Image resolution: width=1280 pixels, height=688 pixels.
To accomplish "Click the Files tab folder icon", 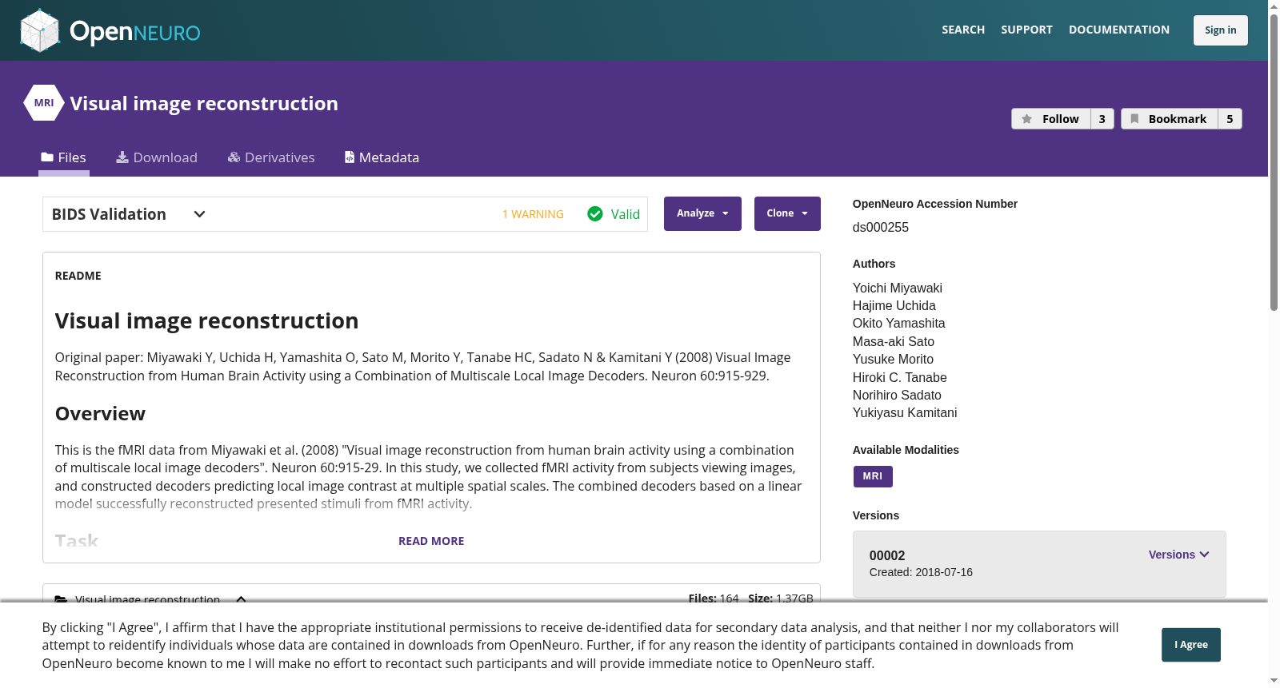I will (47, 157).
